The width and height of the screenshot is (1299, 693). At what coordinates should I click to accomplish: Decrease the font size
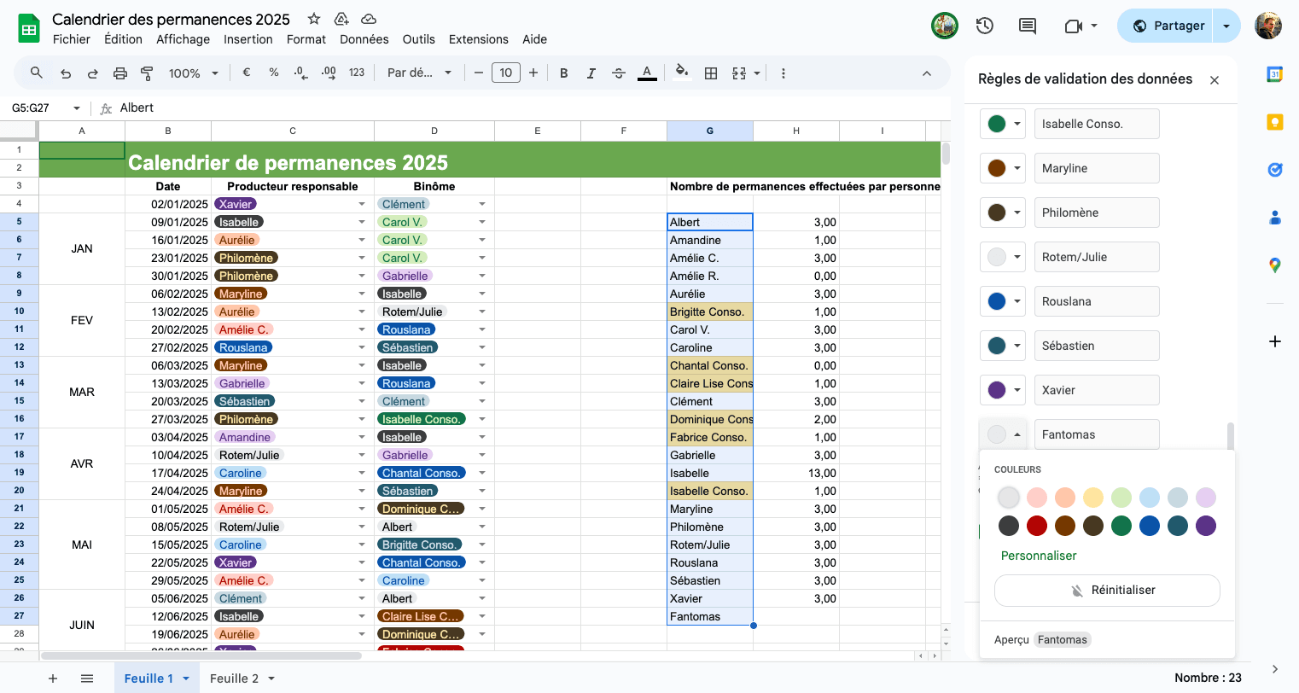click(479, 73)
